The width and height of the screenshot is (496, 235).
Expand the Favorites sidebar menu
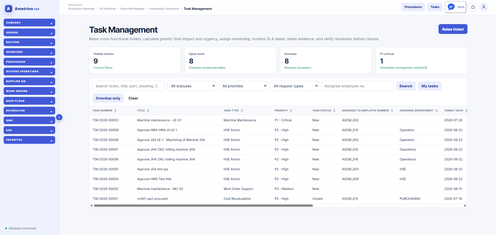(x=29, y=140)
